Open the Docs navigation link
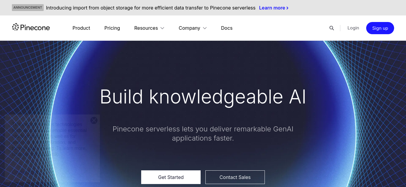Viewport: 406px width, 187px height. tap(227, 28)
